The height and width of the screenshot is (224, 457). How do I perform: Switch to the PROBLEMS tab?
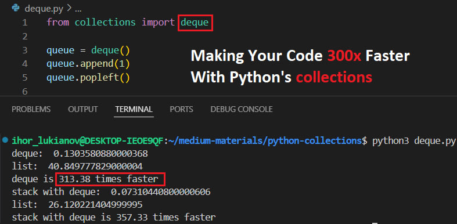(31, 109)
